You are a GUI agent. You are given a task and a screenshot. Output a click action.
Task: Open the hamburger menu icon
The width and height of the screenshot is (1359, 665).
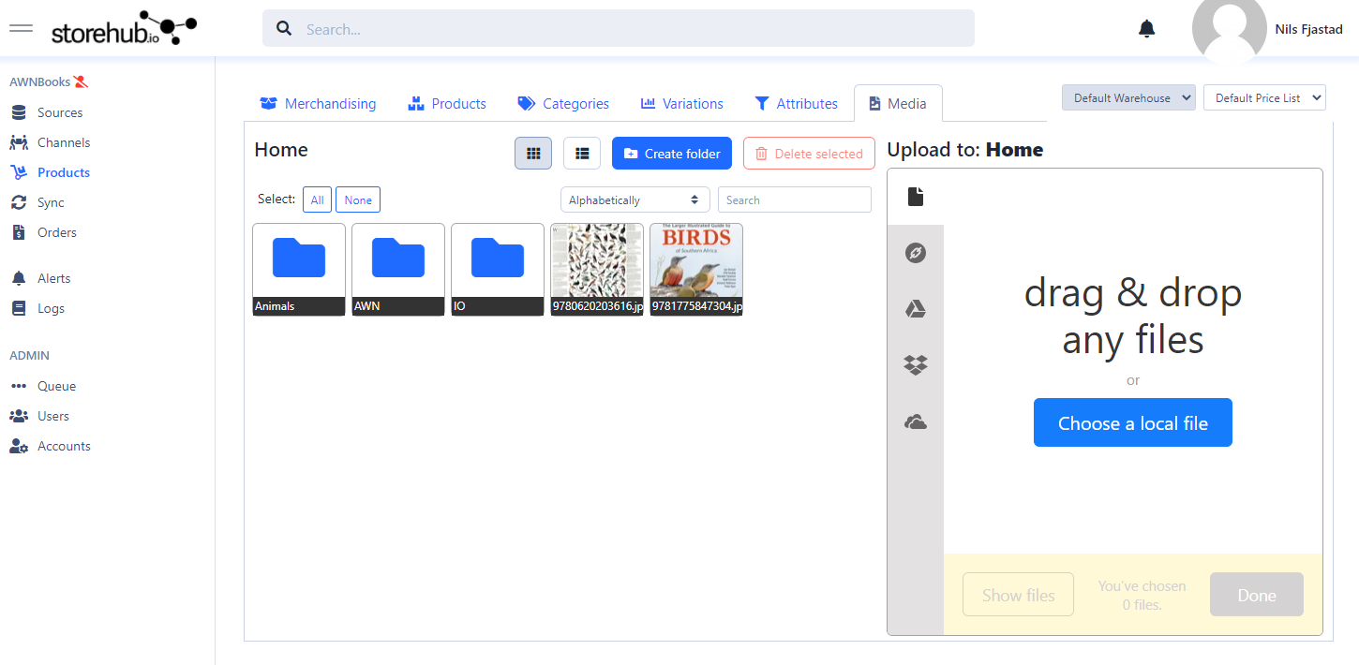click(x=21, y=28)
